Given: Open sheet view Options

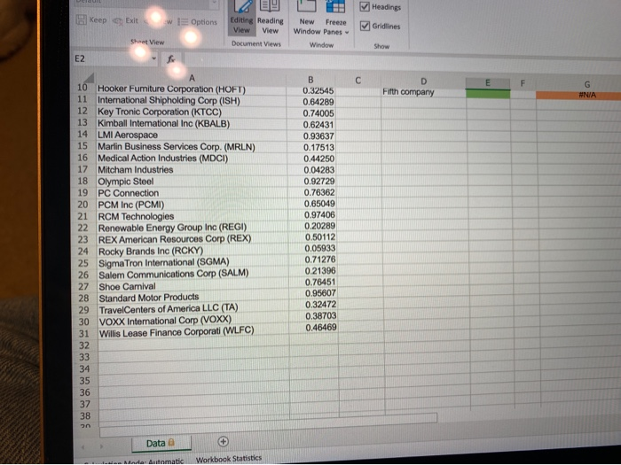Looking at the screenshot, I should click(197, 22).
